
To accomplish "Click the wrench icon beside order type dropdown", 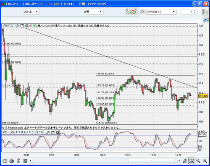I will [142, 12].
